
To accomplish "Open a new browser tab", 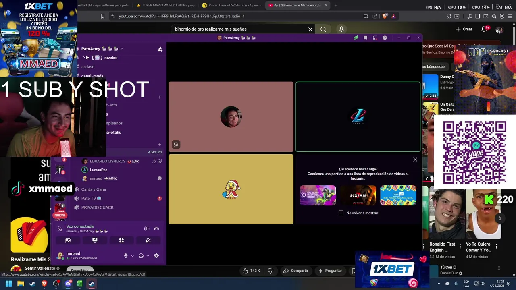I will coord(336,5).
